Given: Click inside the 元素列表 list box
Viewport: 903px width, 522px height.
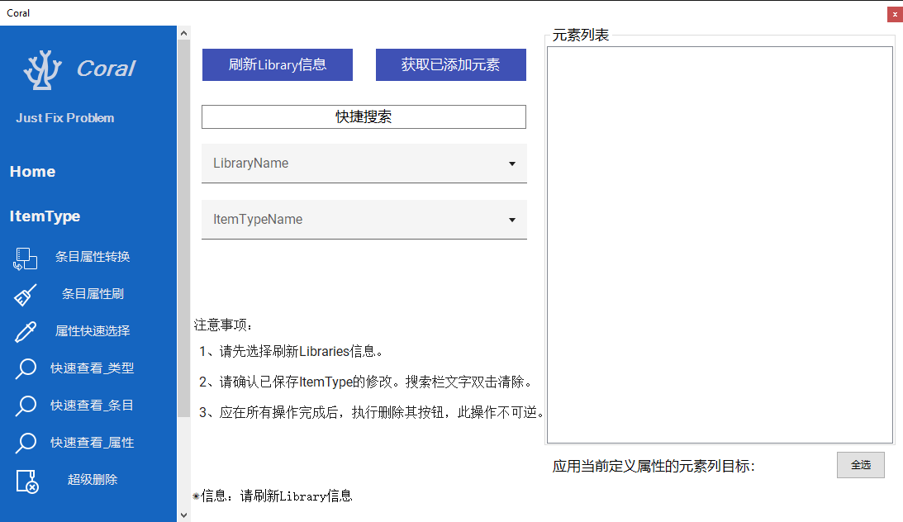Looking at the screenshot, I should (719, 244).
